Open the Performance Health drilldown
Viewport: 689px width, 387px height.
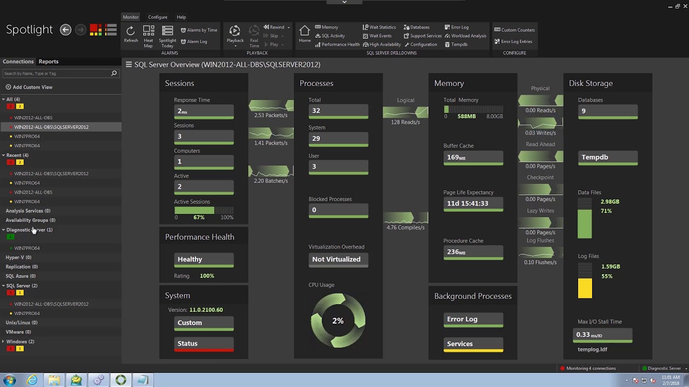(337, 45)
